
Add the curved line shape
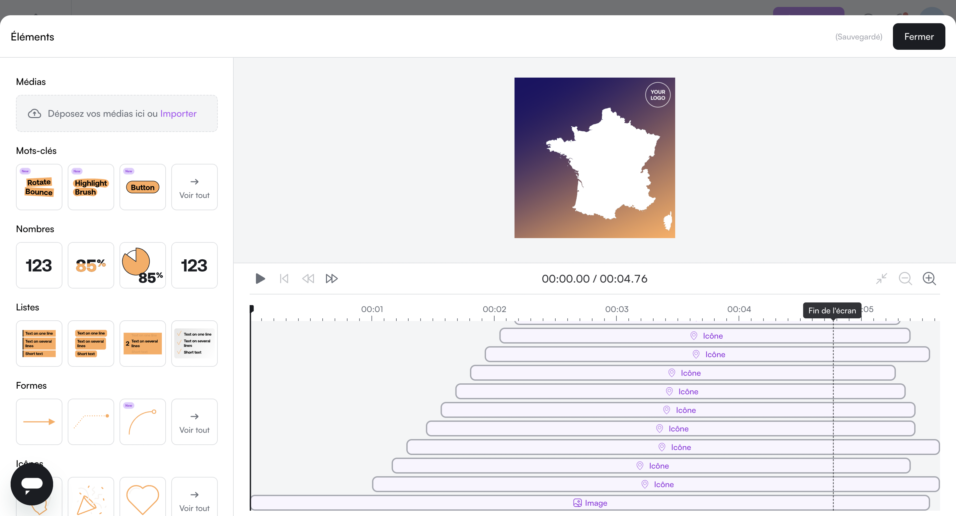click(x=142, y=421)
